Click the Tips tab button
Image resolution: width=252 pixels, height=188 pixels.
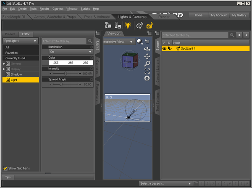8,177
